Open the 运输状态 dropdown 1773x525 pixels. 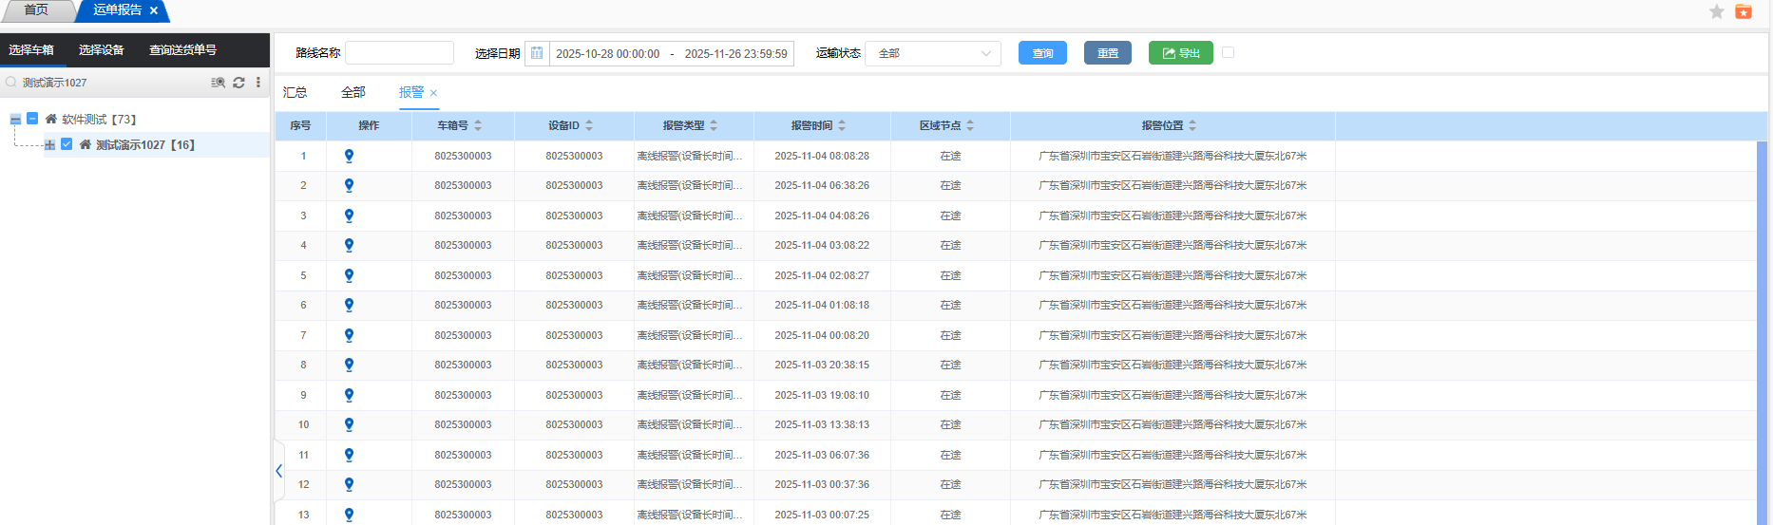932,53
